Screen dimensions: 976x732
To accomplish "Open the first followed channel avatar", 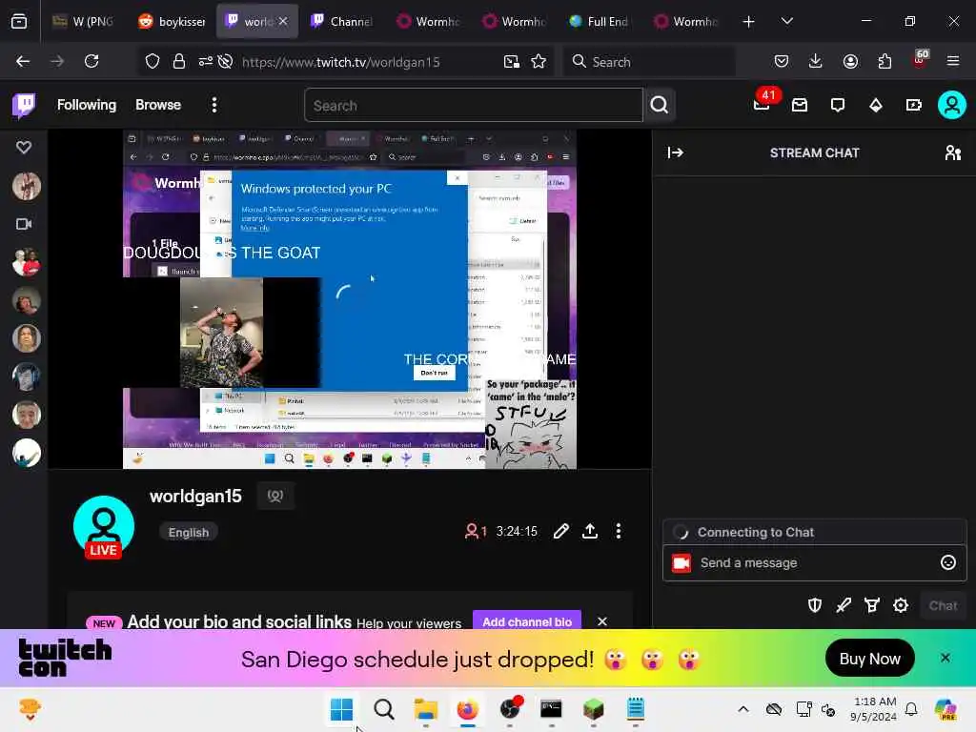I will coord(26,186).
